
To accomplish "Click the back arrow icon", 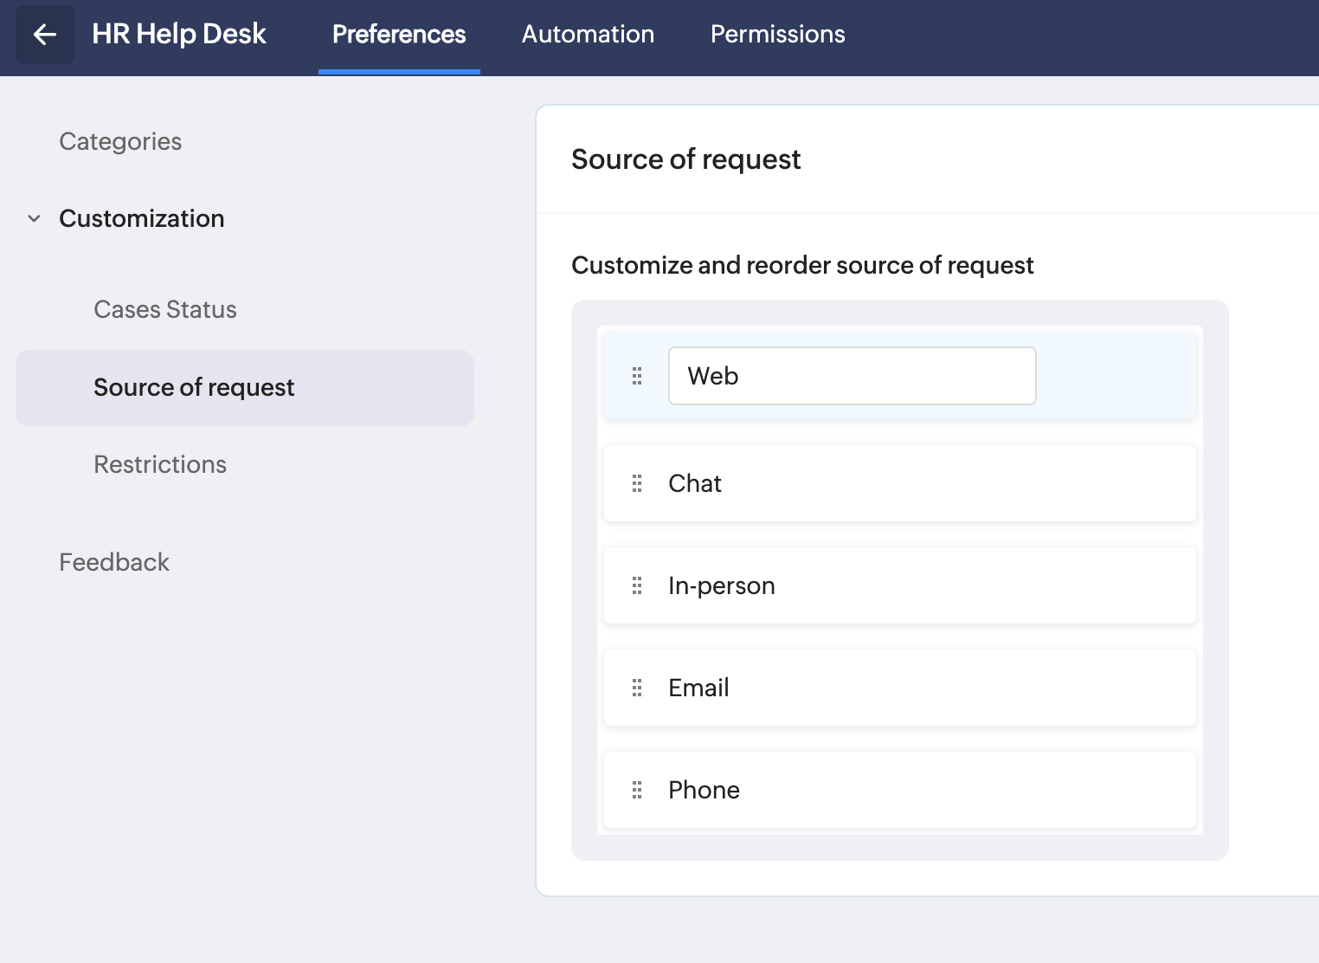I will tap(45, 35).
